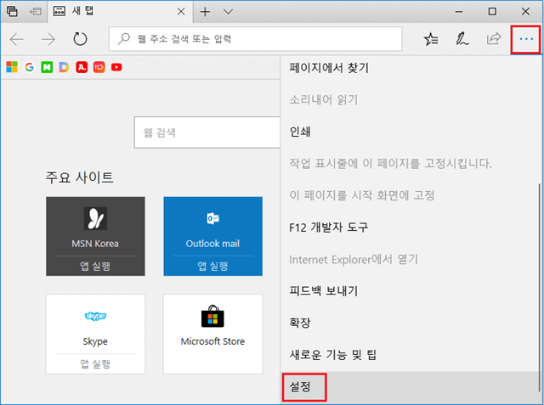Open the YouTube favorite icon
This screenshot has width=544, height=405.
(116, 67)
